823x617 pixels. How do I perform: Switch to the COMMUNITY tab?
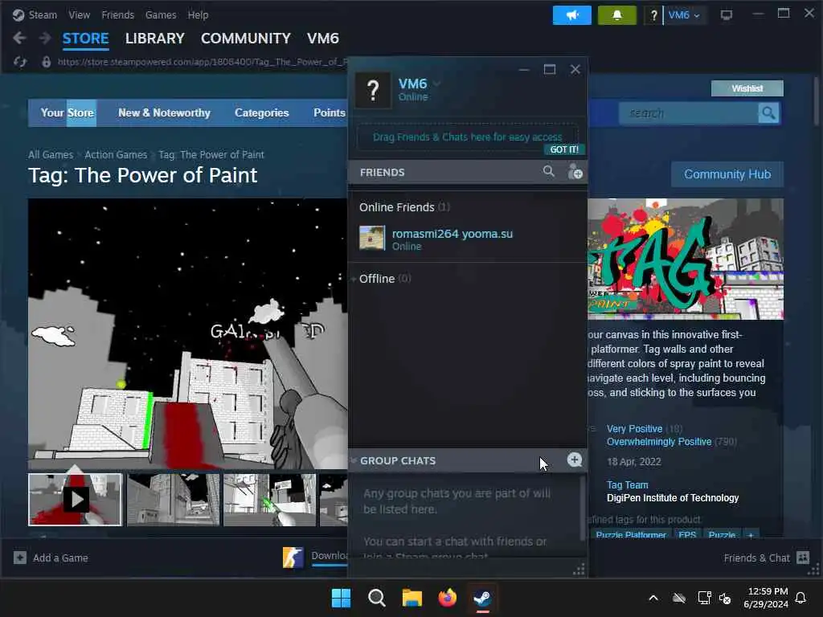[x=246, y=39]
